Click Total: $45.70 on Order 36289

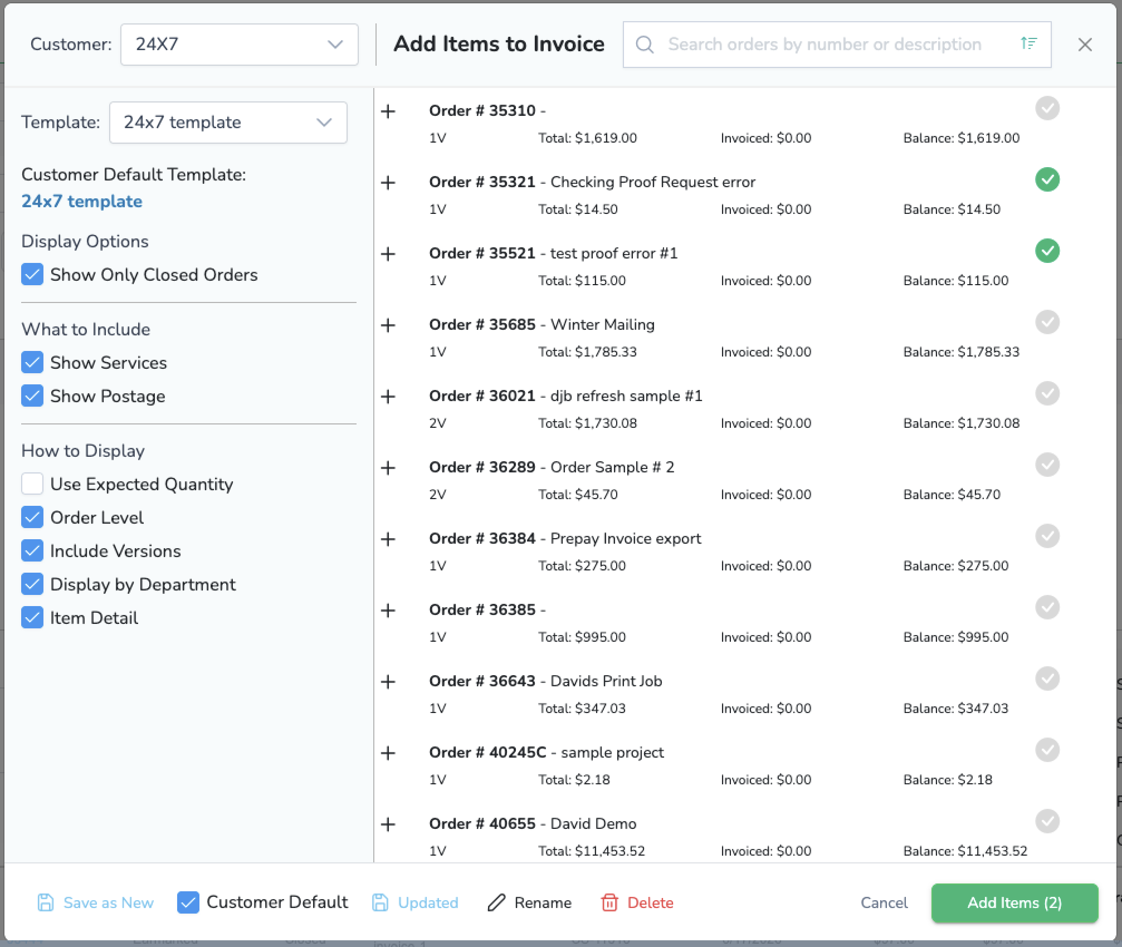pyautogui.click(x=578, y=495)
